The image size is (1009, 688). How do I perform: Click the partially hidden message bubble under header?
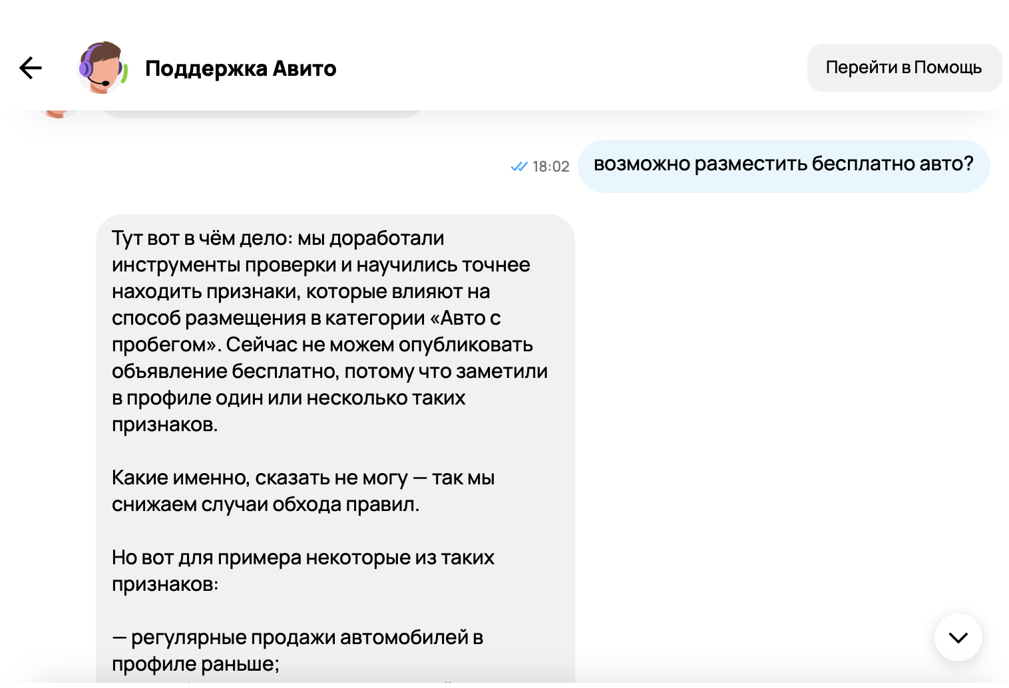coord(260,114)
